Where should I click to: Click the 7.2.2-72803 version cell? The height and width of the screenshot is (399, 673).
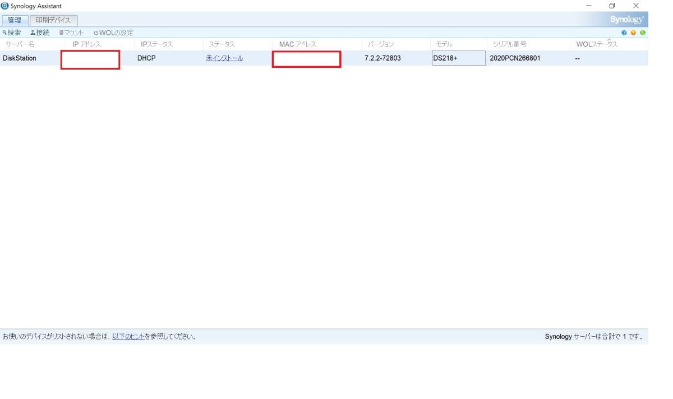click(382, 58)
